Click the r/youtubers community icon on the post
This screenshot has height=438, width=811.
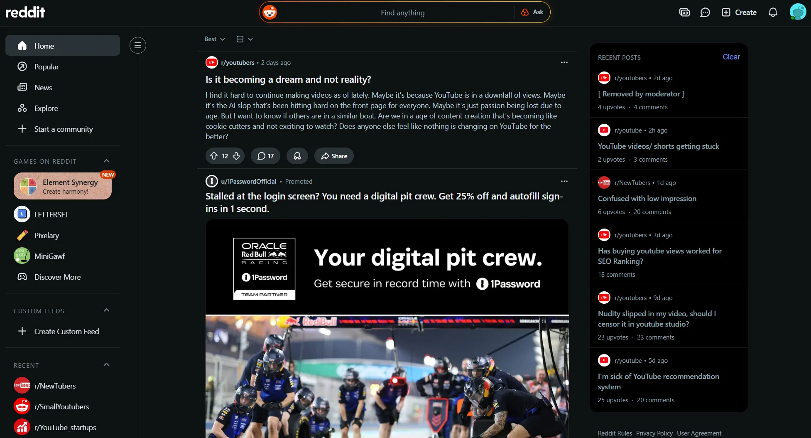click(212, 62)
